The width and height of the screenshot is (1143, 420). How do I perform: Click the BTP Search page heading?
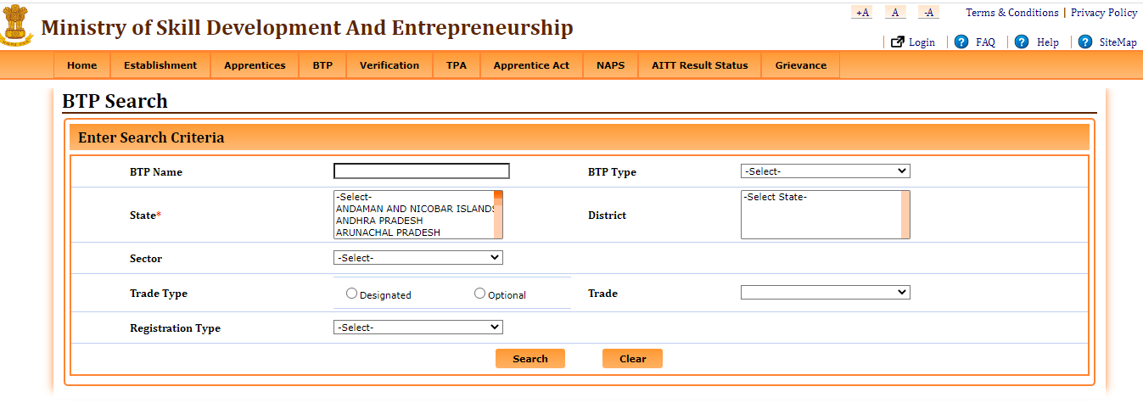[x=115, y=101]
